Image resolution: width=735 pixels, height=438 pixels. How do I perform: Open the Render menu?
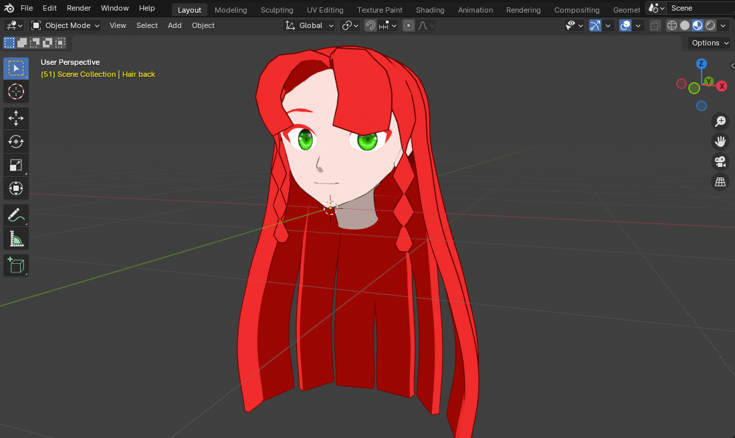pyautogui.click(x=79, y=8)
